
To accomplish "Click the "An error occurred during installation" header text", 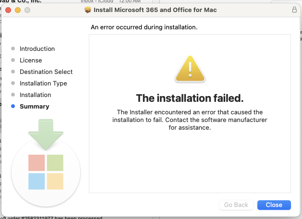I will (x=144, y=27).
